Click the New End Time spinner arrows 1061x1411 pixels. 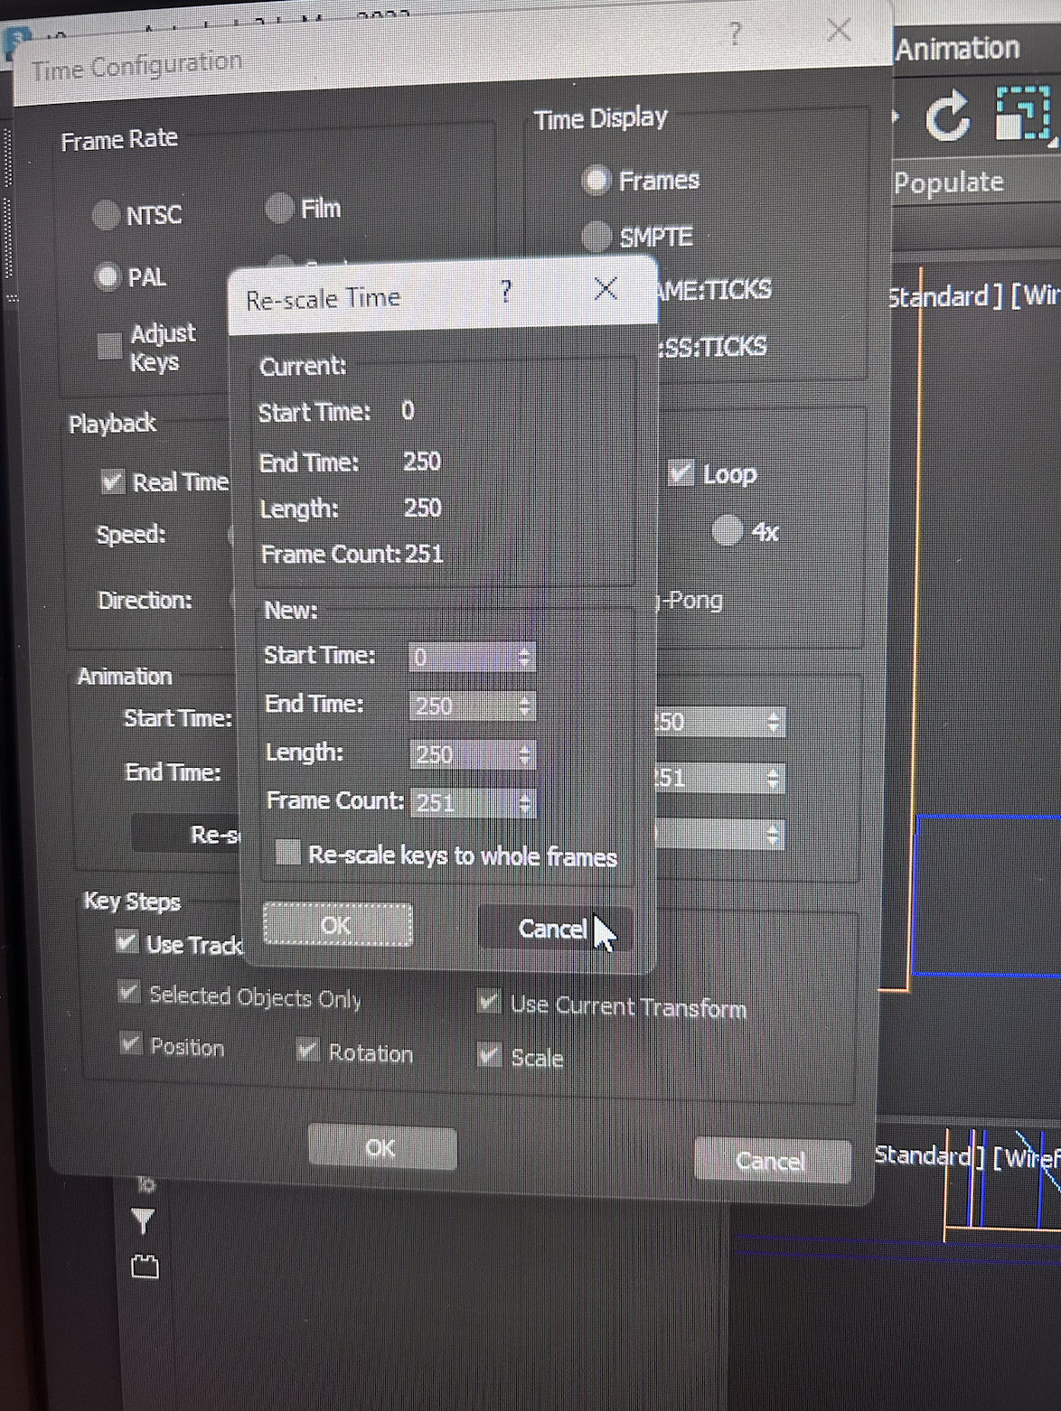point(525,705)
